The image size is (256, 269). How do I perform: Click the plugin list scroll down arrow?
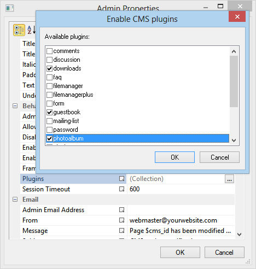[234, 140]
